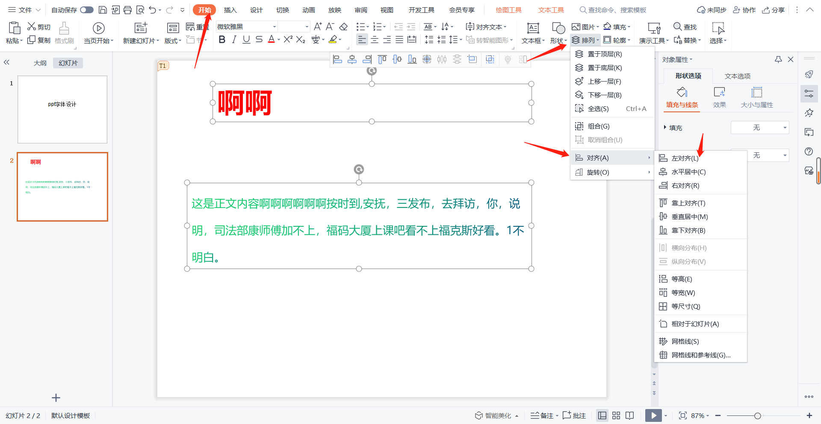Viewport: 821px width, 424px height.
Task: Close the object properties panel
Action: click(791, 59)
